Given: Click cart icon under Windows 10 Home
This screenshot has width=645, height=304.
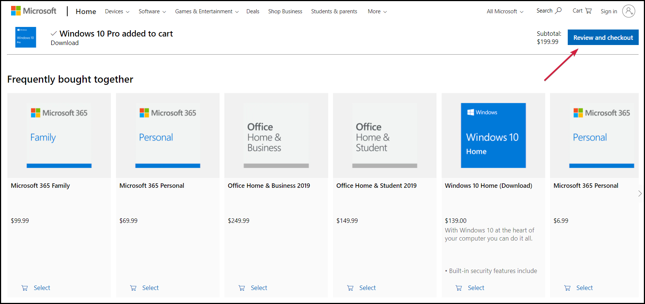Looking at the screenshot, I should pyautogui.click(x=459, y=288).
